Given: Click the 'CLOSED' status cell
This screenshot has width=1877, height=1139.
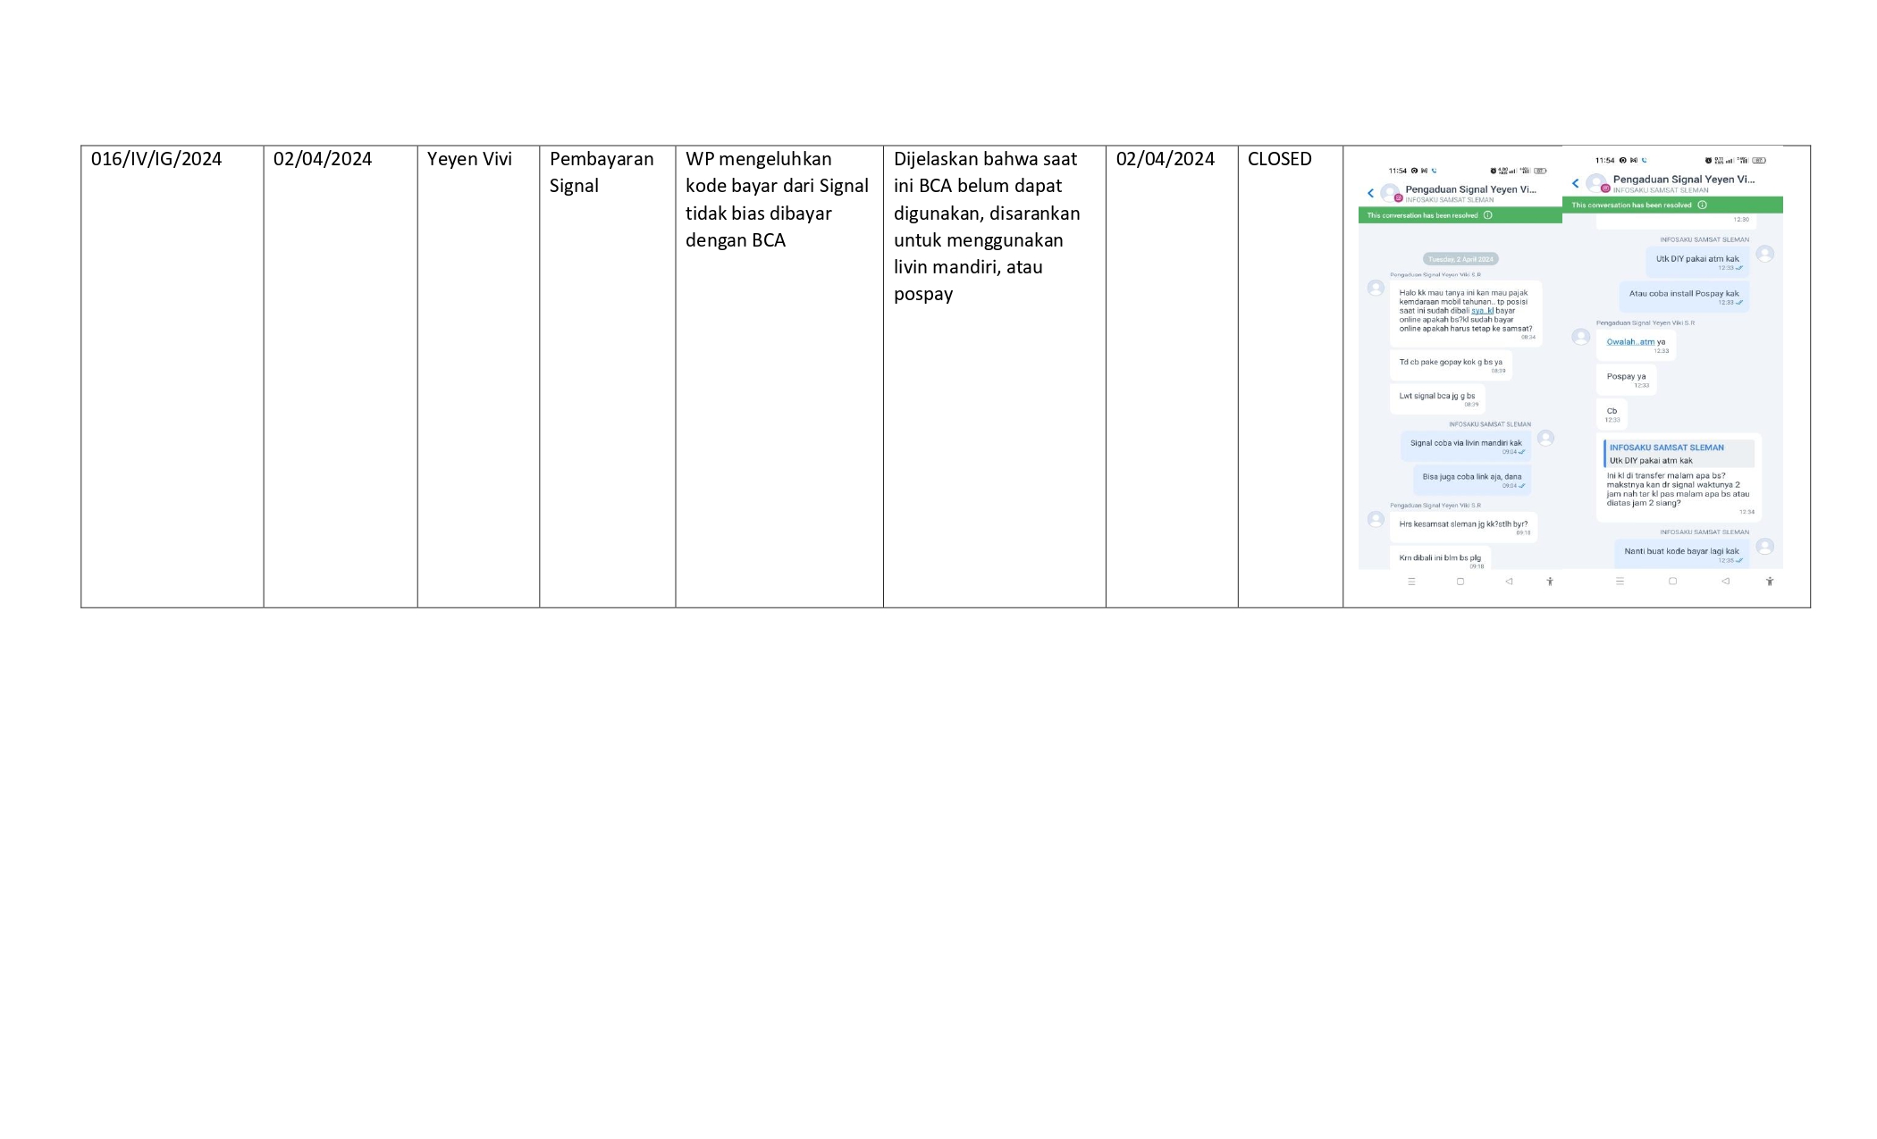Looking at the screenshot, I should (x=1290, y=376).
